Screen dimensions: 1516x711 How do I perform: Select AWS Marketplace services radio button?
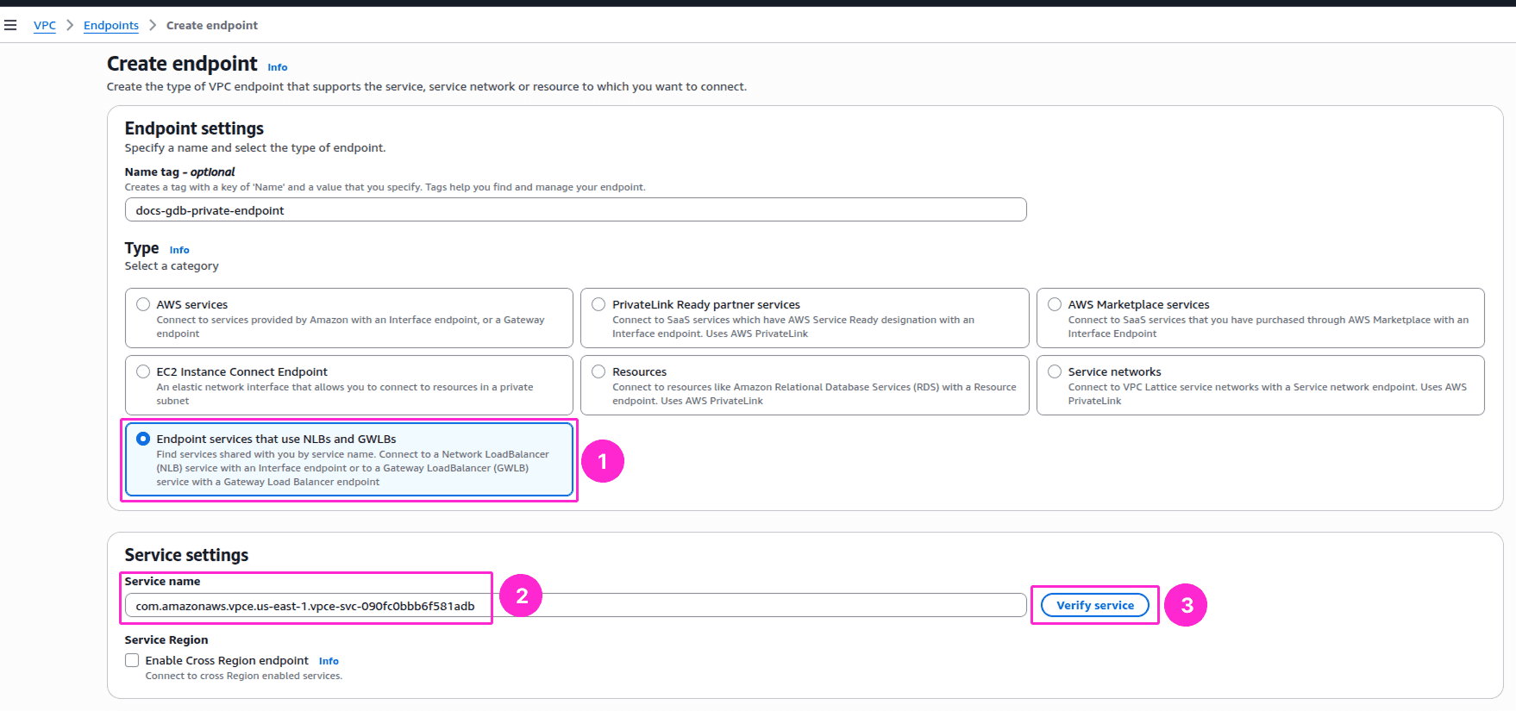point(1054,304)
